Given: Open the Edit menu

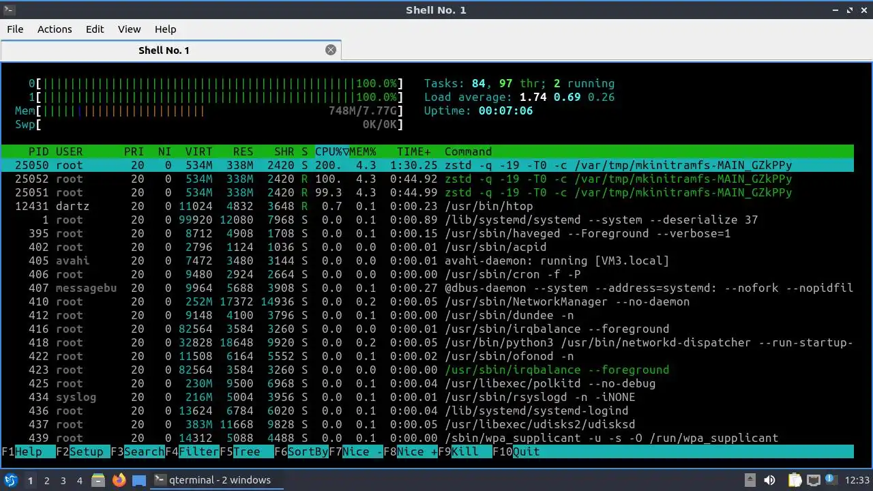Looking at the screenshot, I should tap(95, 29).
